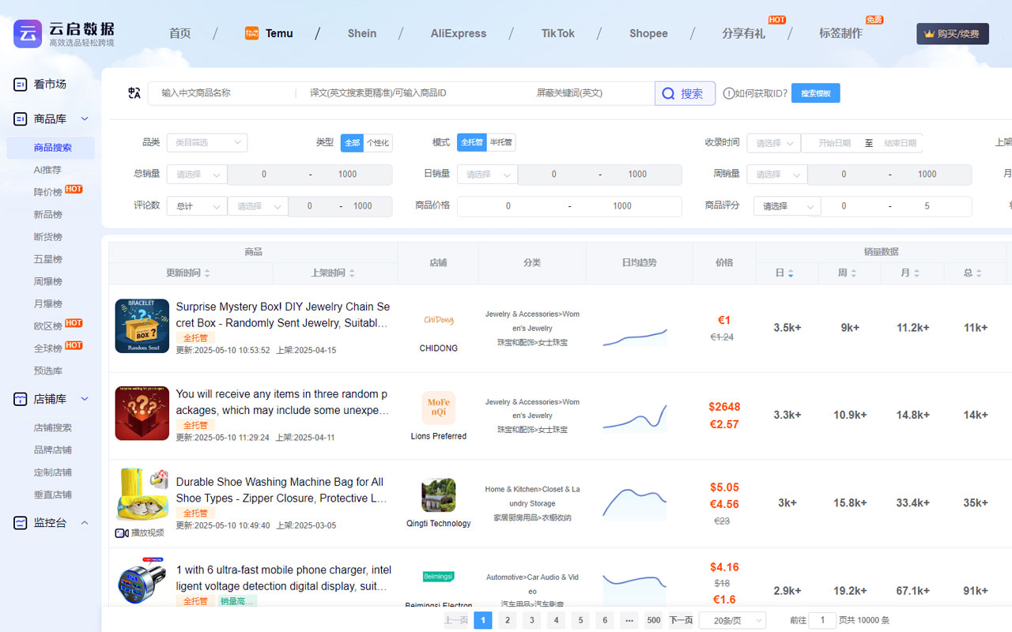Screen dimensions: 1012x632
Task: Open the Shoe Washing Machine Bag thumbnail
Action: tap(142, 494)
